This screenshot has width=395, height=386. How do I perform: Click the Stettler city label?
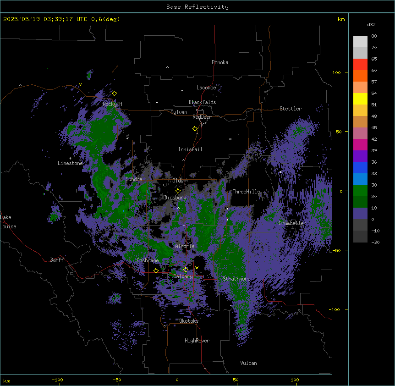click(x=291, y=109)
